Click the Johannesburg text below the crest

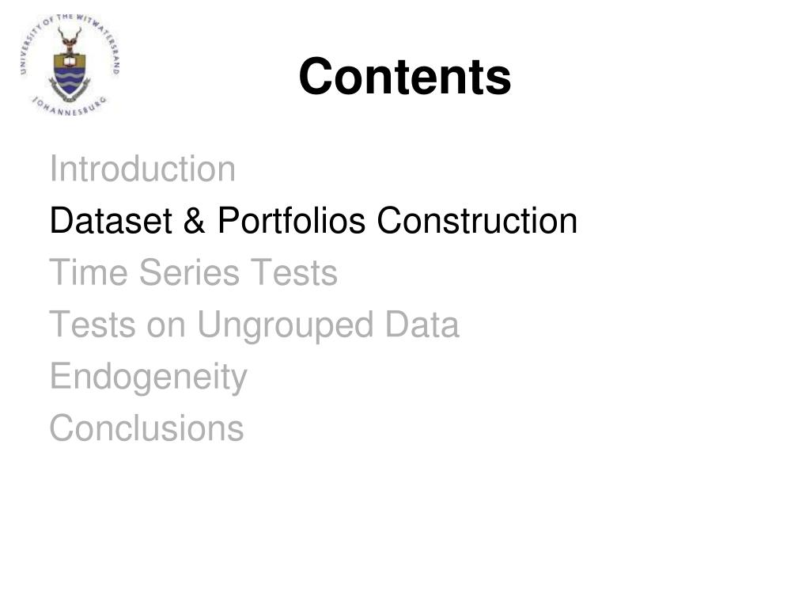pos(70,107)
